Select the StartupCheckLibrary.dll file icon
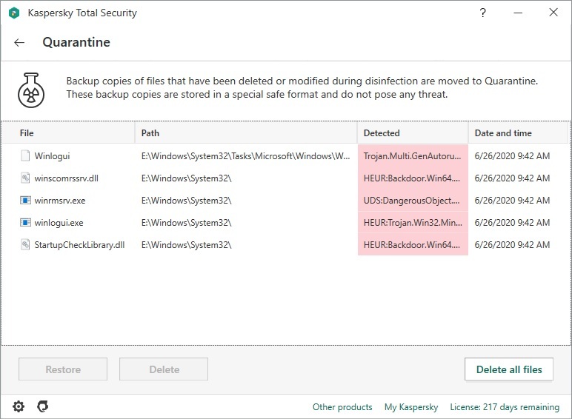Viewport: 572px width, 419px height. pos(25,244)
